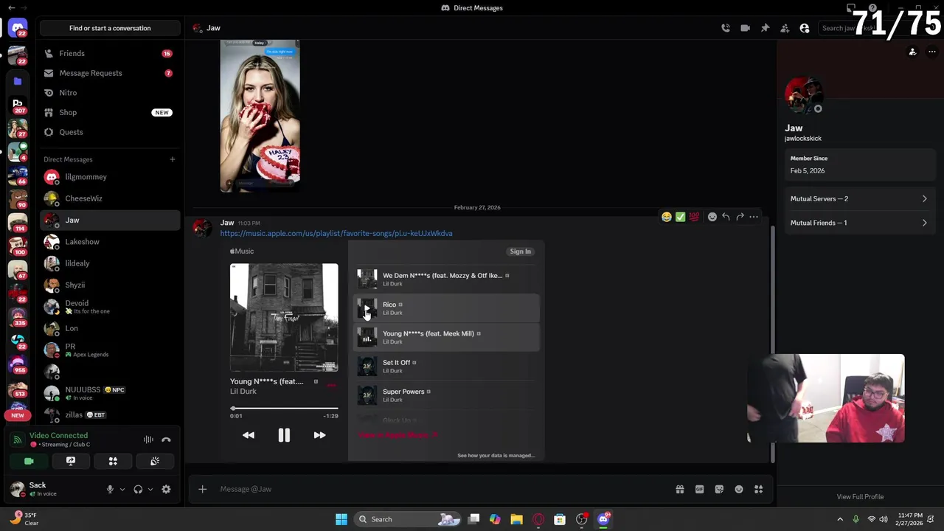
Task: Hide the user profile side panel
Action: pyautogui.click(x=805, y=28)
